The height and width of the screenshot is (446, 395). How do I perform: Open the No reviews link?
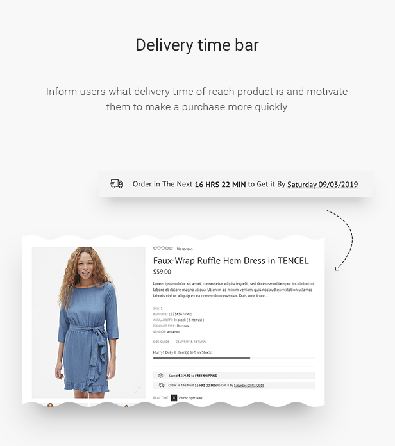(x=185, y=249)
